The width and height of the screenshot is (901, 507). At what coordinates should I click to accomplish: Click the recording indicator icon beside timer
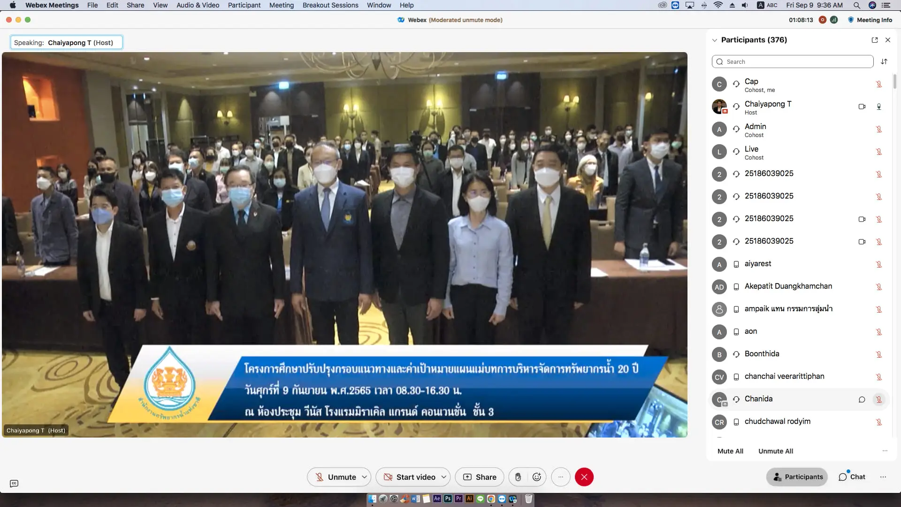pos(822,20)
